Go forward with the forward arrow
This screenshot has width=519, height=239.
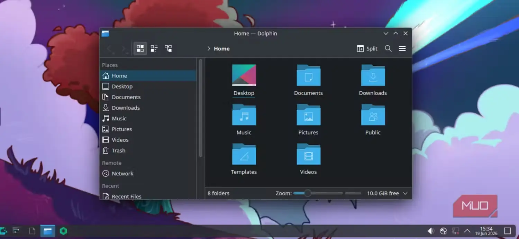[x=124, y=49]
